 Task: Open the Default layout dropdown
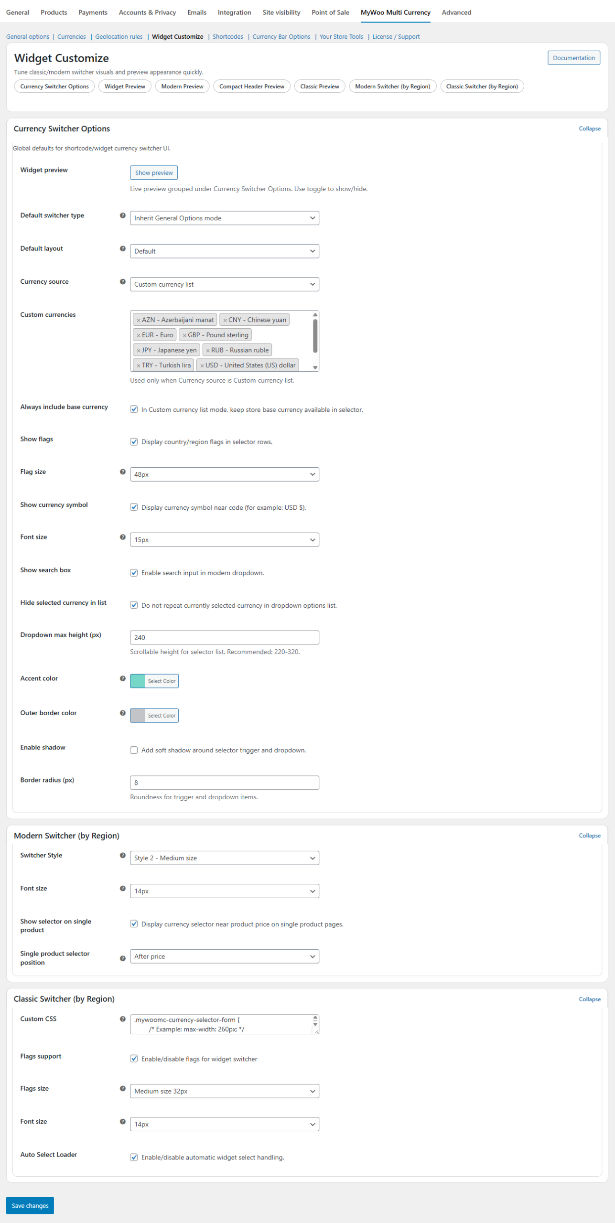[x=224, y=251]
